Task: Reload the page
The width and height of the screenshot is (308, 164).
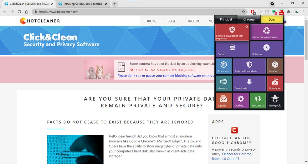Action: coord(19,12)
